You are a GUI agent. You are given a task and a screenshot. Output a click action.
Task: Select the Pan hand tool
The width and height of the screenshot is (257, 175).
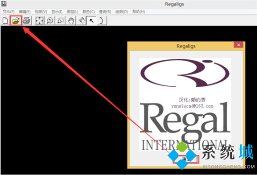click(71, 21)
